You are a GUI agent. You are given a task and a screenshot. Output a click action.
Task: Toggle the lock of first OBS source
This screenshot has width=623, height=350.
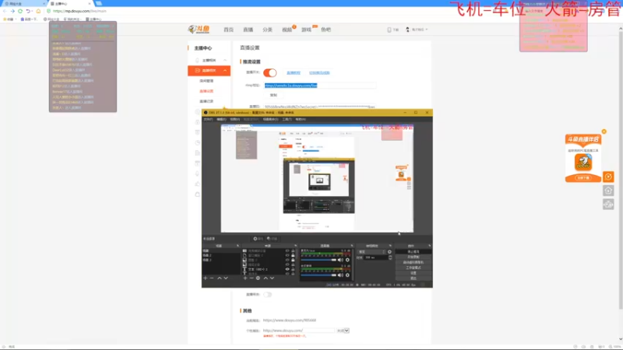294,250
